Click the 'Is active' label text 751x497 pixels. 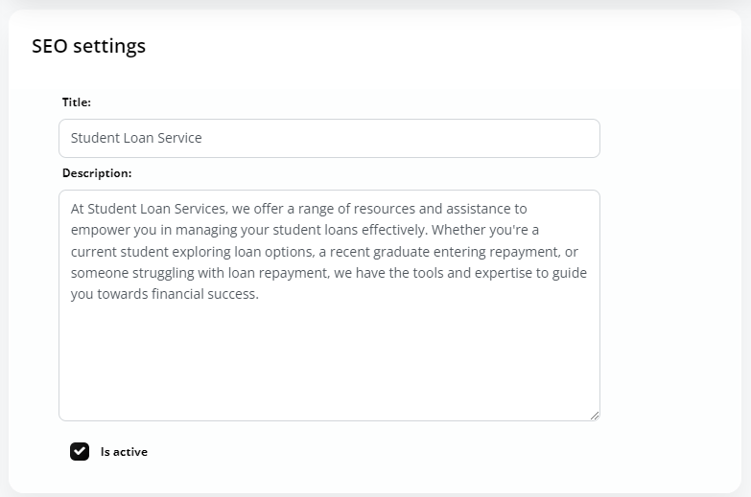(124, 452)
